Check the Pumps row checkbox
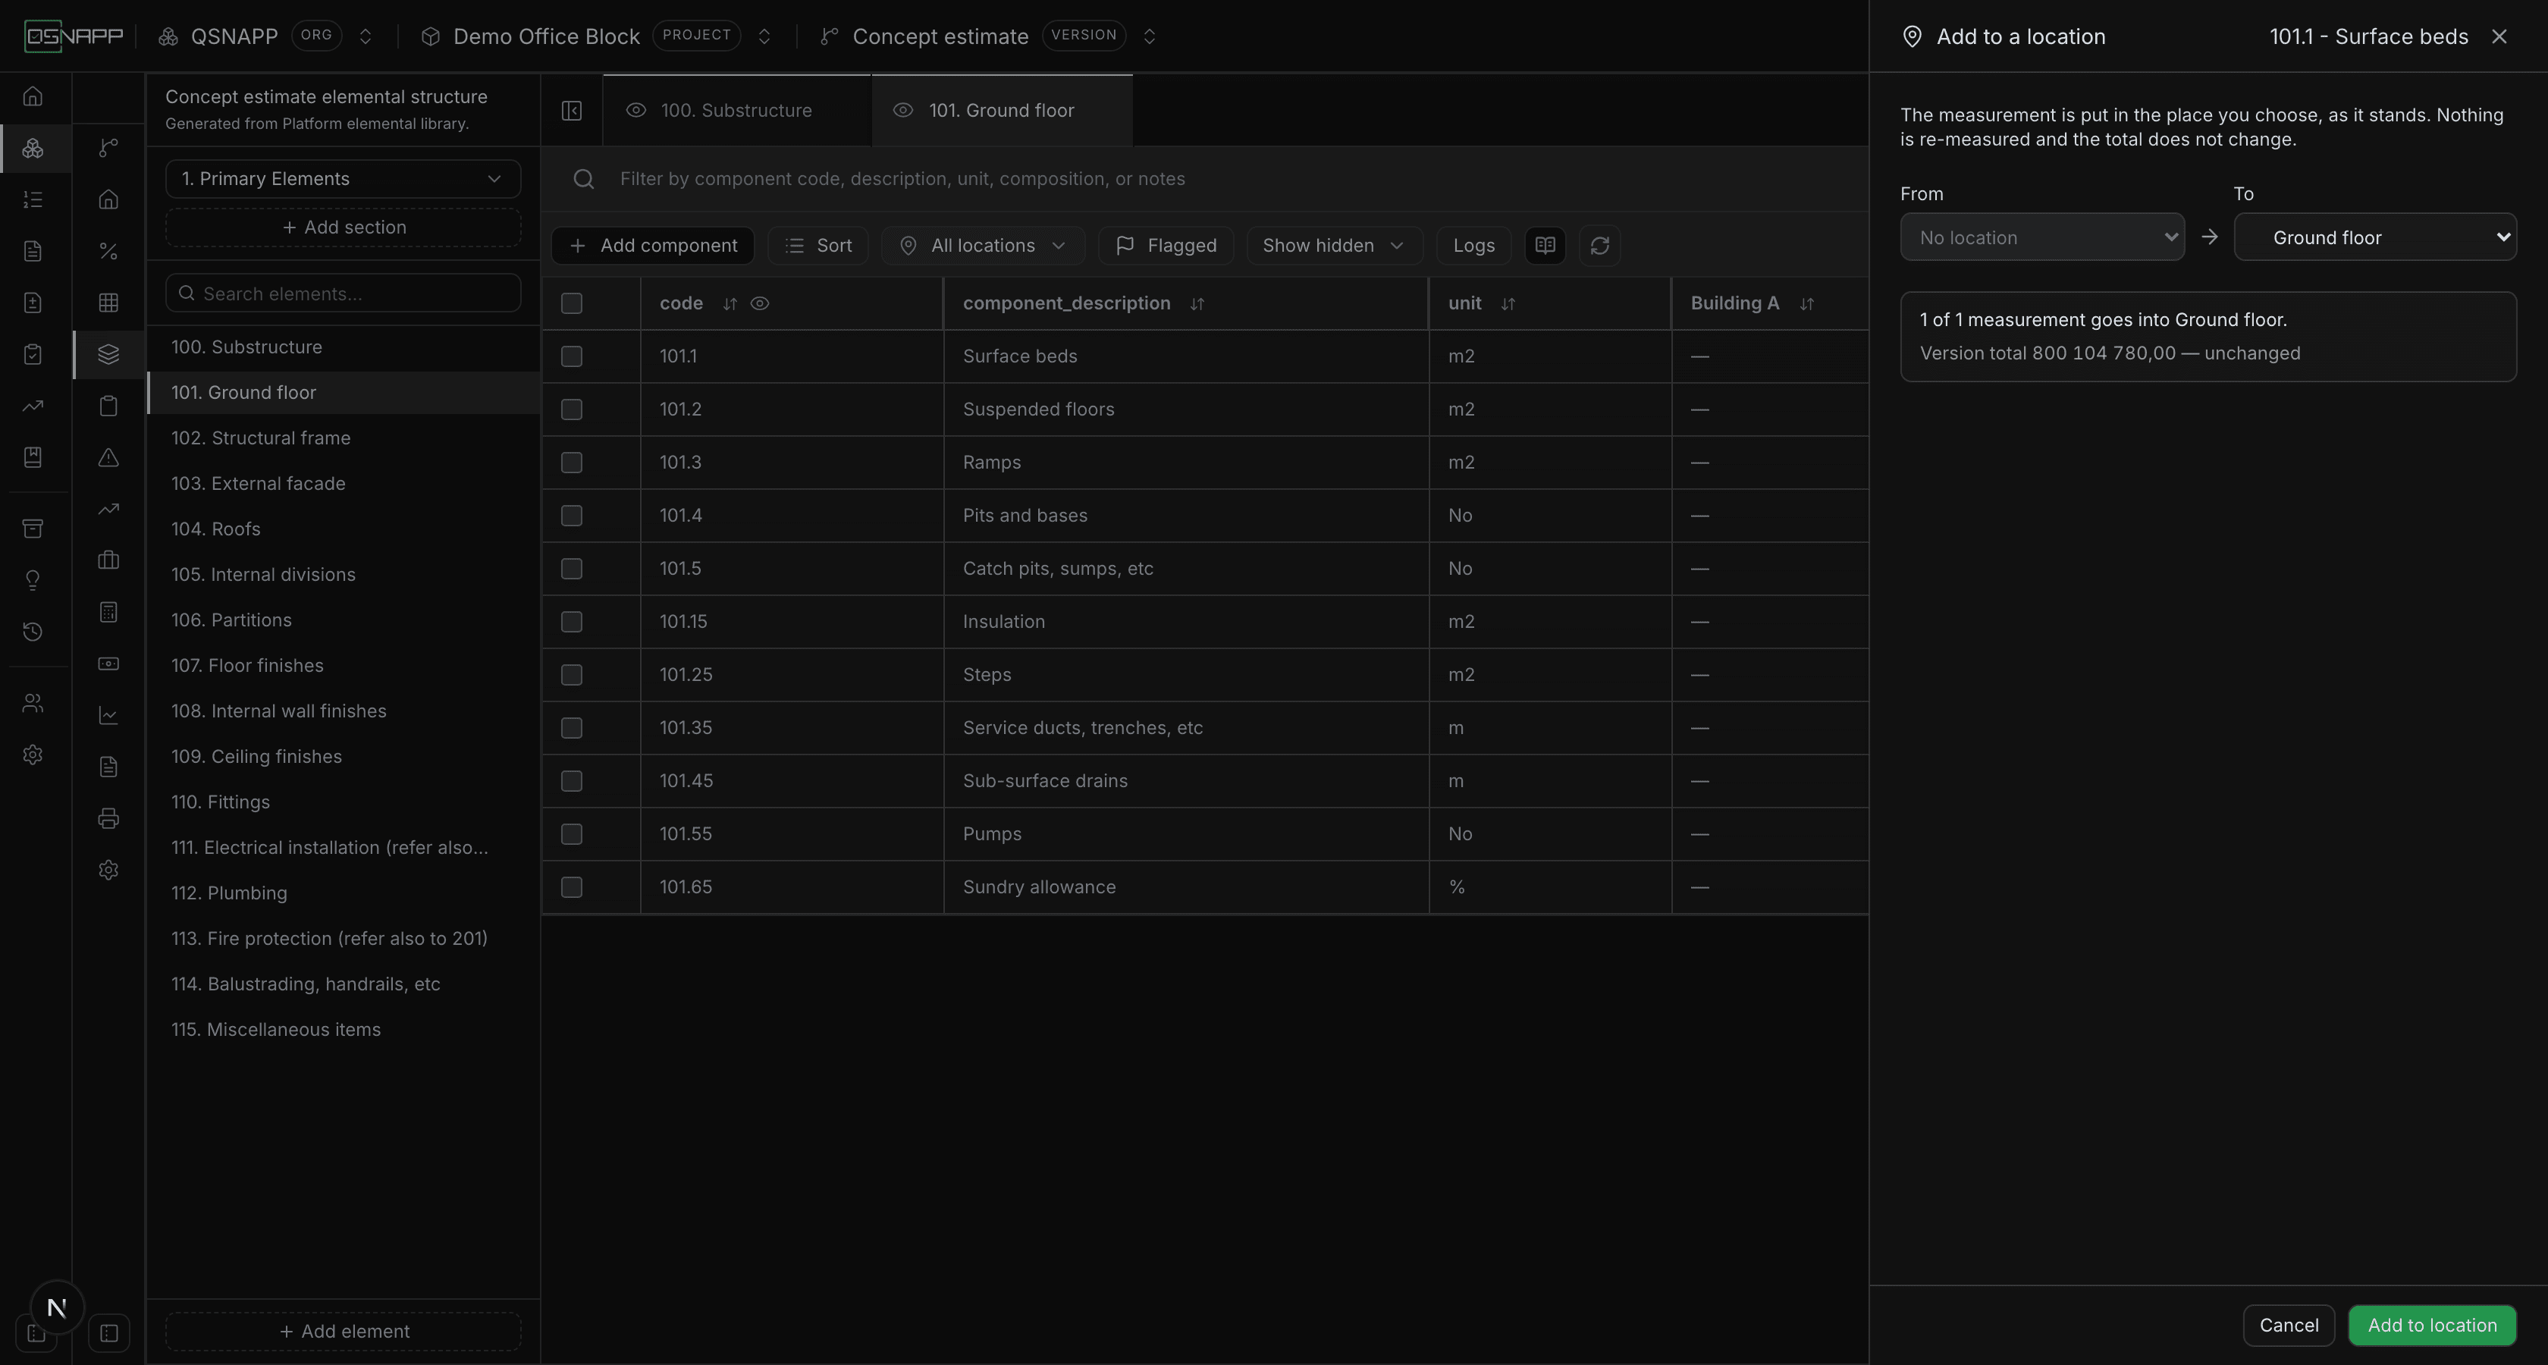This screenshot has height=1365, width=2548. (x=572, y=834)
